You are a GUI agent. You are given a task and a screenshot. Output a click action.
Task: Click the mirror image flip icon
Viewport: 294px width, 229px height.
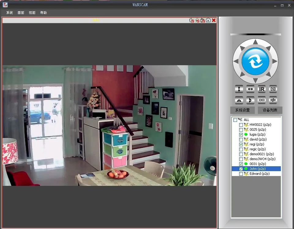click(239, 100)
